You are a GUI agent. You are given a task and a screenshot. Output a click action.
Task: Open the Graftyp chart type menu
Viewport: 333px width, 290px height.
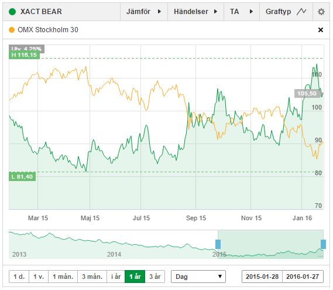286,12
